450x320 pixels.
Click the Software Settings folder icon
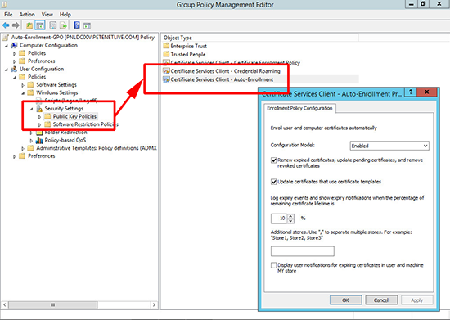[x=30, y=85]
